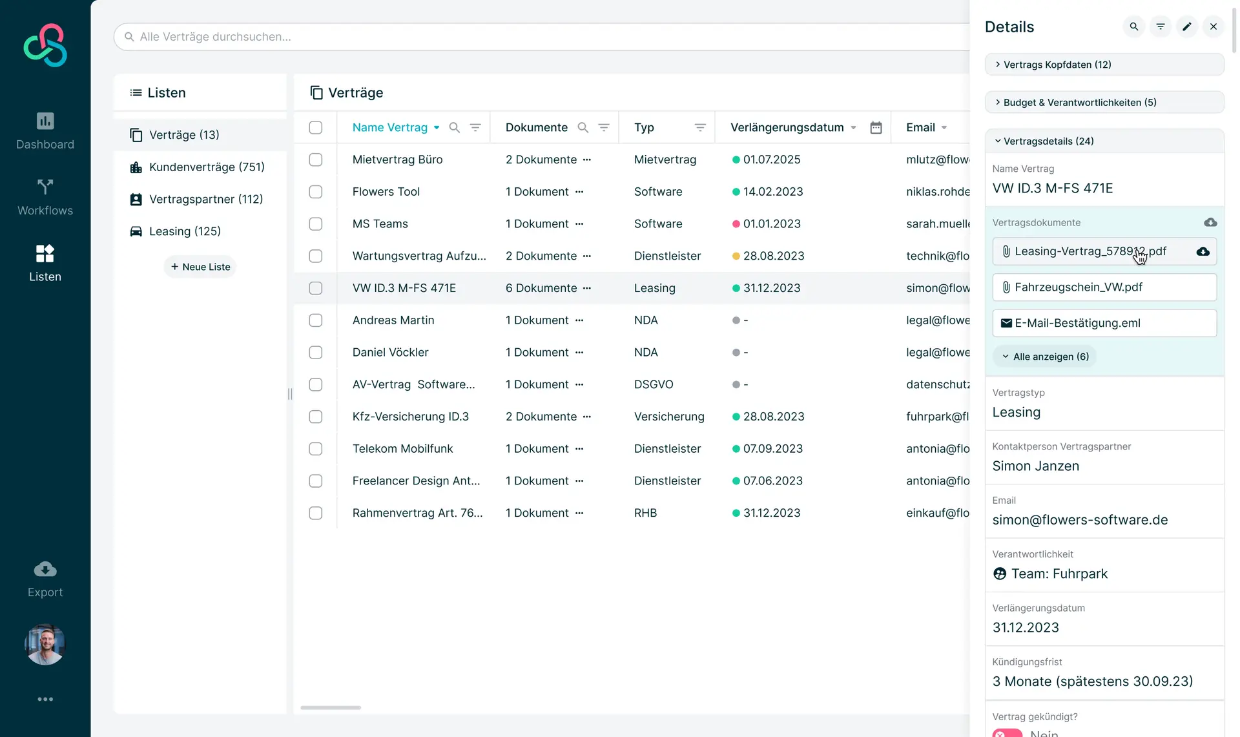
Task: Close the Details panel
Action: tap(1214, 26)
